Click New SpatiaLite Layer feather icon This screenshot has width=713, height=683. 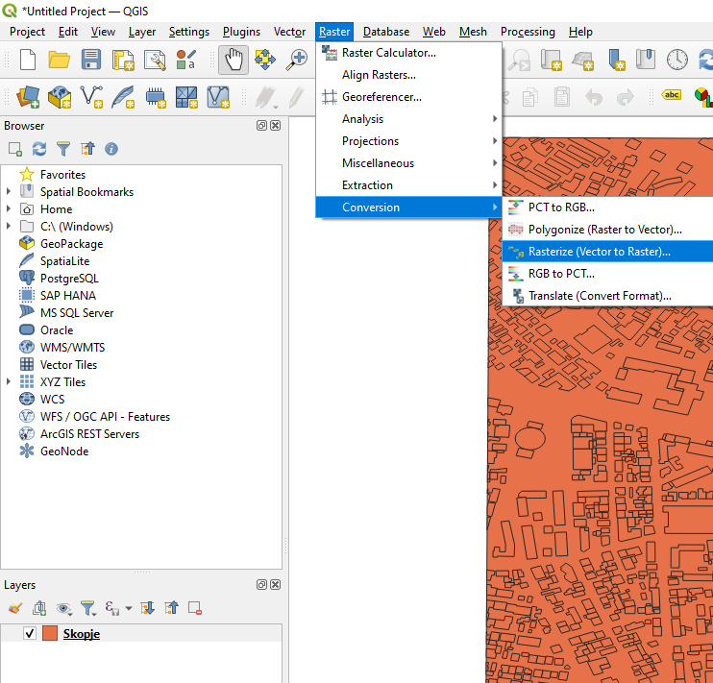point(123,97)
